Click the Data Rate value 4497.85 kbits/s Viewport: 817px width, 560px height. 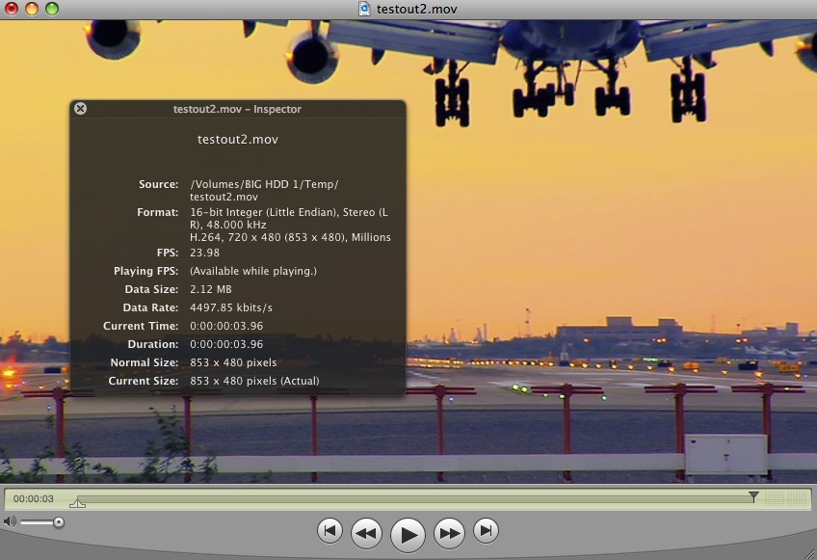coord(231,307)
